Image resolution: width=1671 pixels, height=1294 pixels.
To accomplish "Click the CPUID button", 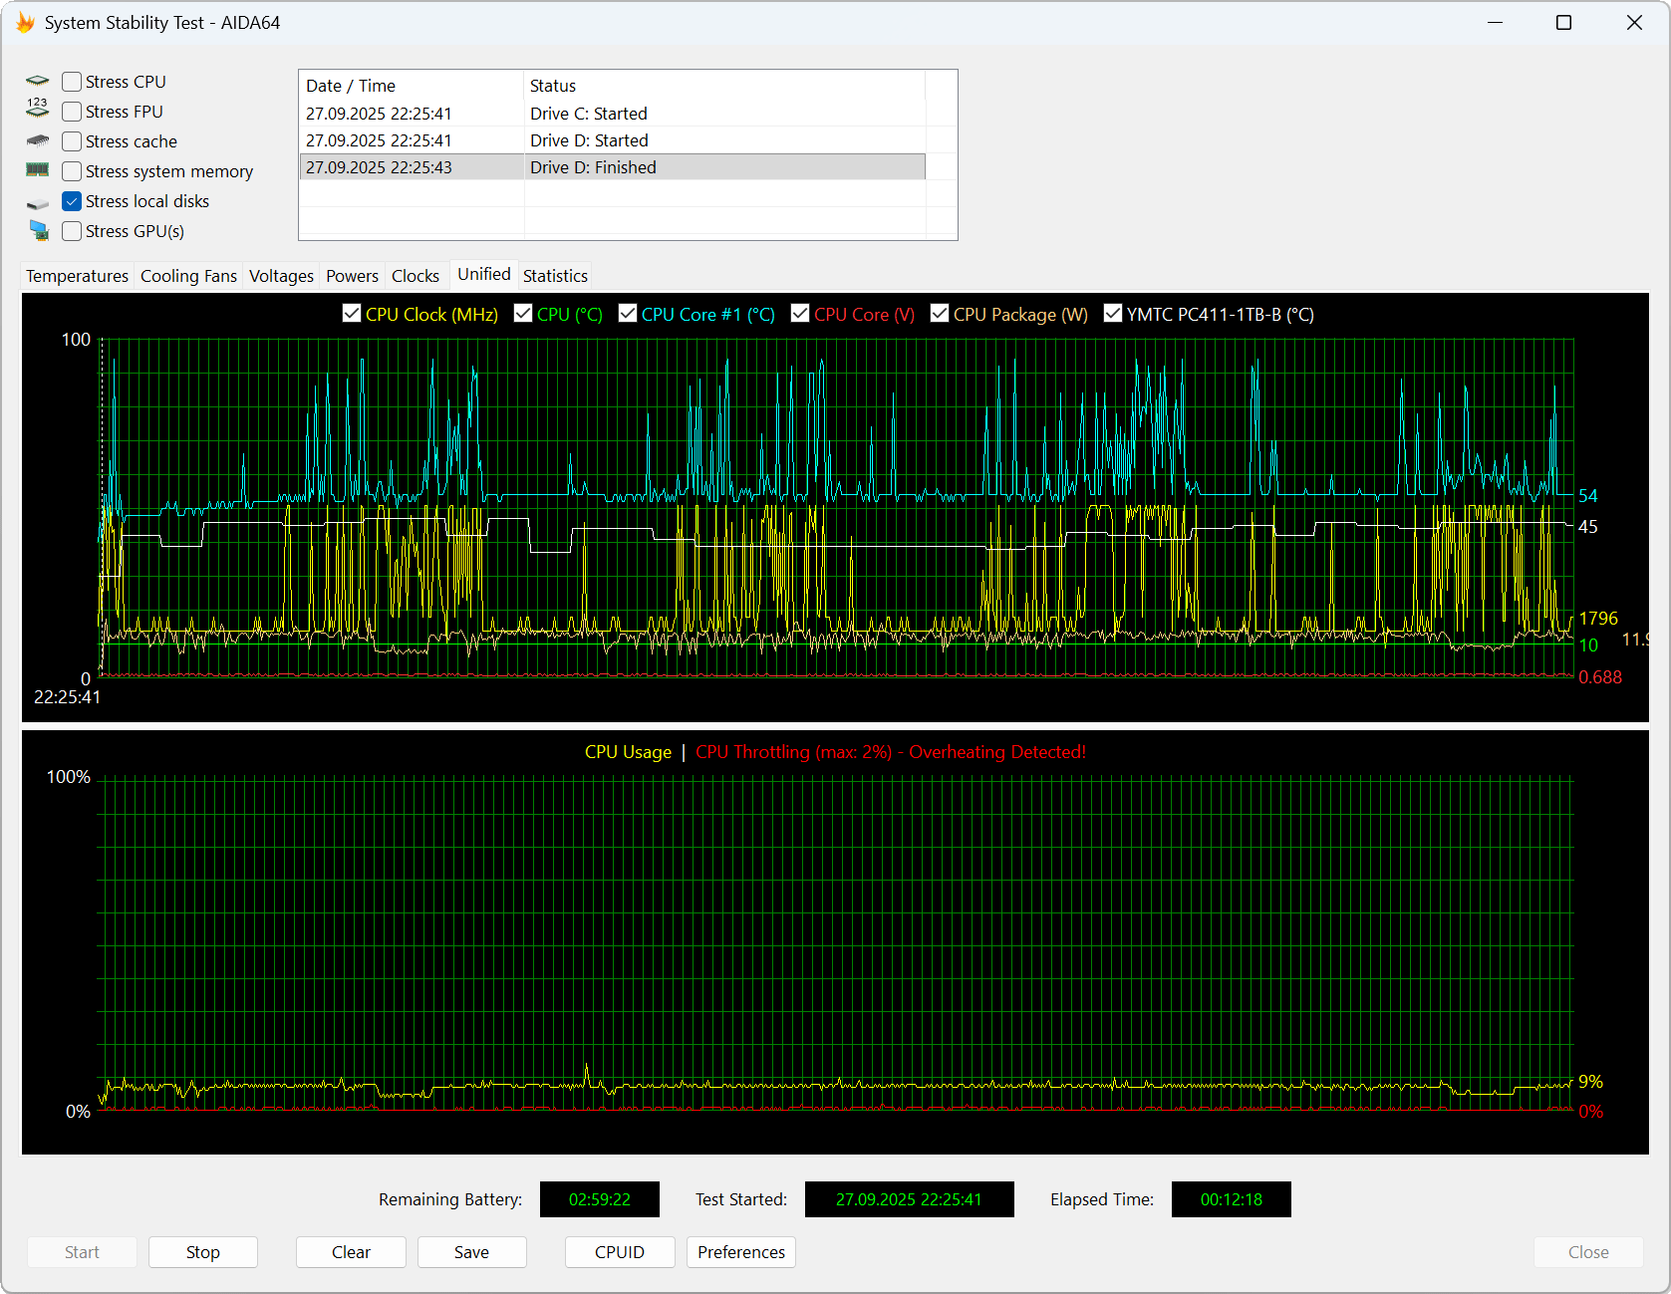I will click(619, 1252).
